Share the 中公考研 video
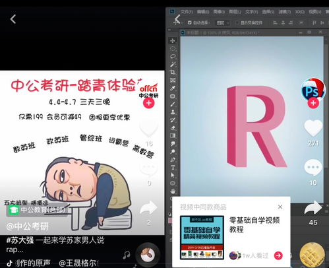This screenshot has width=329, height=268. pyautogui.click(x=149, y=208)
